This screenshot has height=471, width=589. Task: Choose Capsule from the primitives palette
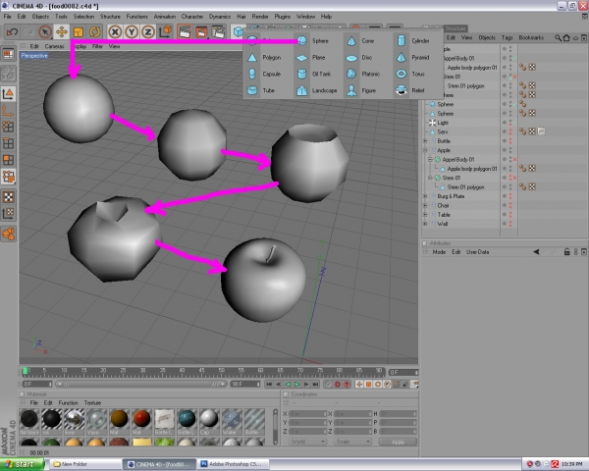[264, 74]
